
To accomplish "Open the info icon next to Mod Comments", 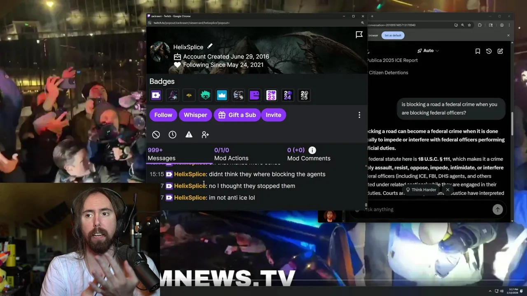I will 312,150.
